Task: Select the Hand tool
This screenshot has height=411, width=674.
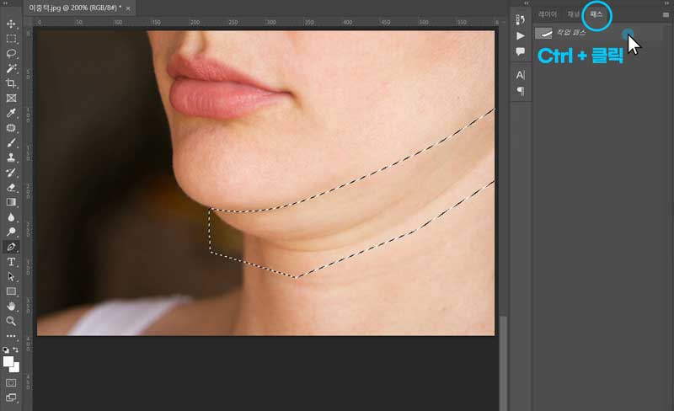Action: click(x=11, y=306)
